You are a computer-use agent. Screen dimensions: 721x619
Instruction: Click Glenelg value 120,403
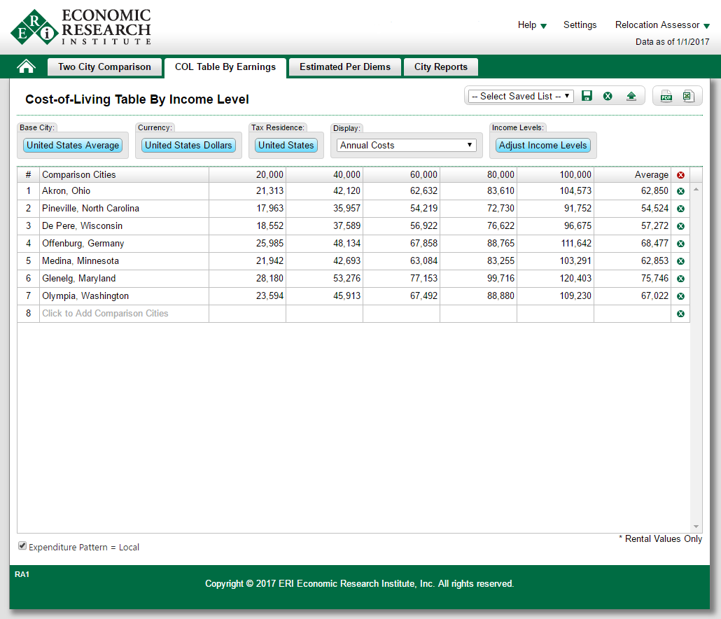coord(575,279)
